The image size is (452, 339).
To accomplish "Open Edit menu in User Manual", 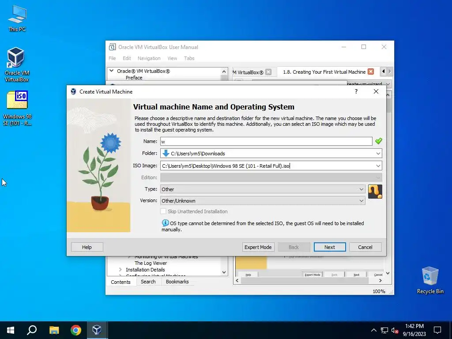I will point(127,58).
